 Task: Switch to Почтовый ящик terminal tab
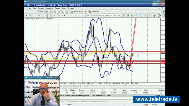click(x=73, y=101)
